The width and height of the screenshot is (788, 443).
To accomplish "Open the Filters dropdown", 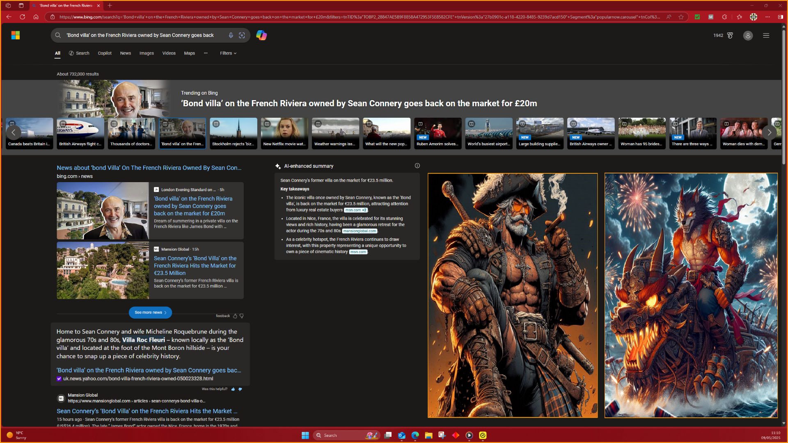I will [228, 53].
